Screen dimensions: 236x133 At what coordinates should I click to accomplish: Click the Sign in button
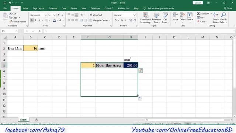coord(198,3)
